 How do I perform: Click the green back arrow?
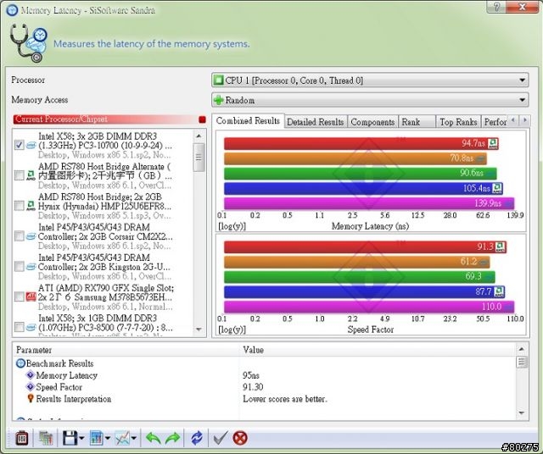coord(153,438)
